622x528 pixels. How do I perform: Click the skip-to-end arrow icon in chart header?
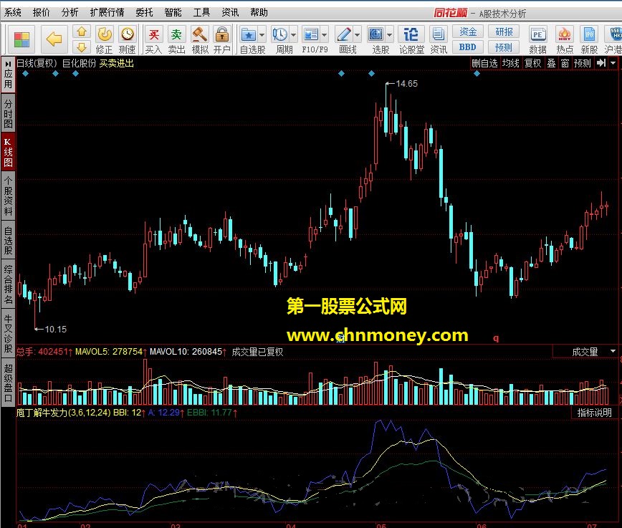pyautogui.click(x=601, y=62)
